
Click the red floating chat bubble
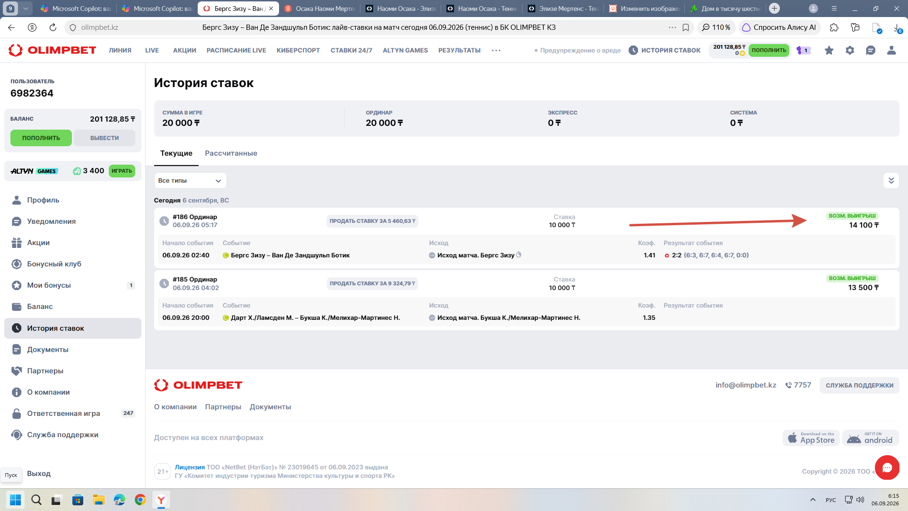click(x=887, y=467)
